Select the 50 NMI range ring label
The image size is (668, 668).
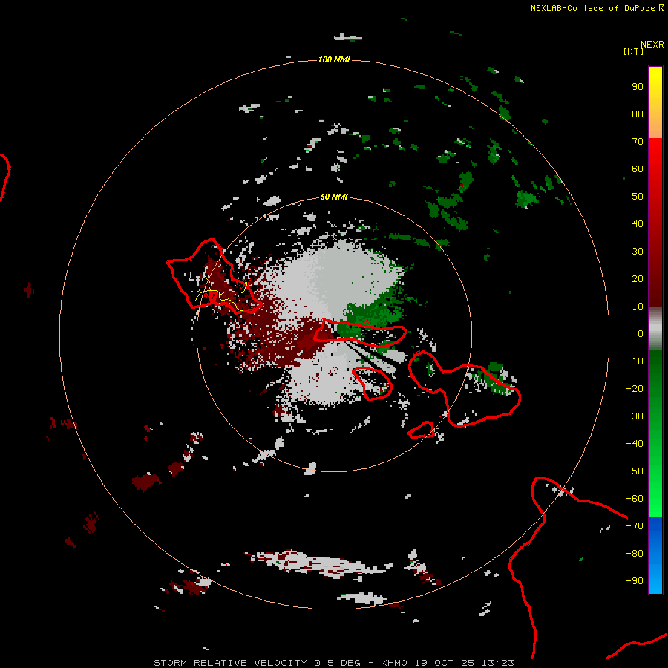334,197
